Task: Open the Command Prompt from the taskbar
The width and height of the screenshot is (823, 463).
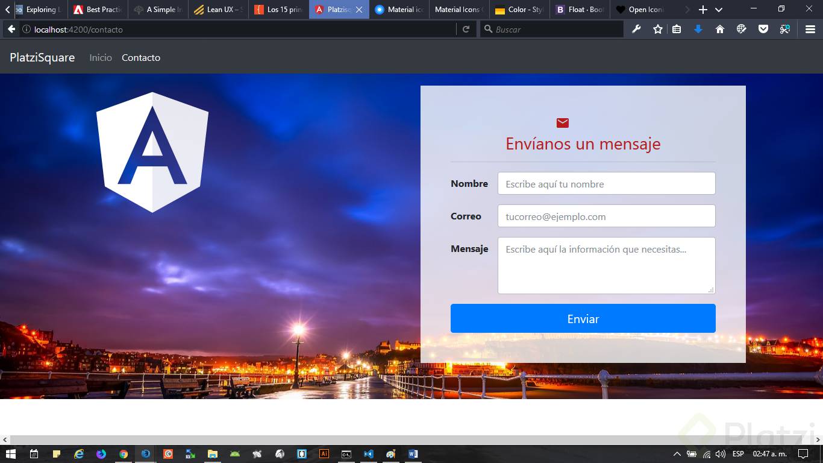Action: pyautogui.click(x=346, y=454)
